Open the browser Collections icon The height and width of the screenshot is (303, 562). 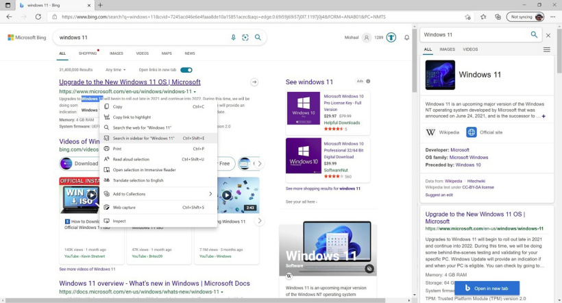[x=500, y=16]
